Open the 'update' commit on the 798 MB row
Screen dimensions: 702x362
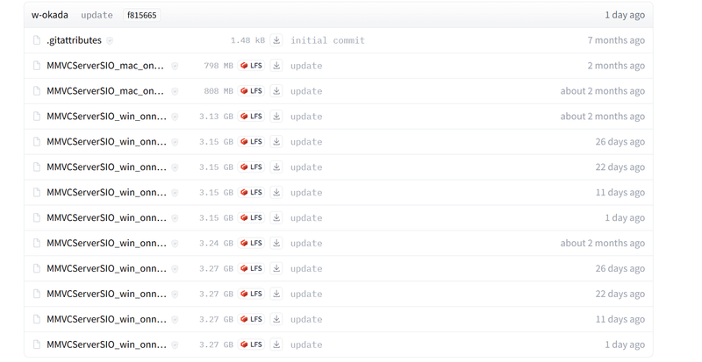click(306, 66)
